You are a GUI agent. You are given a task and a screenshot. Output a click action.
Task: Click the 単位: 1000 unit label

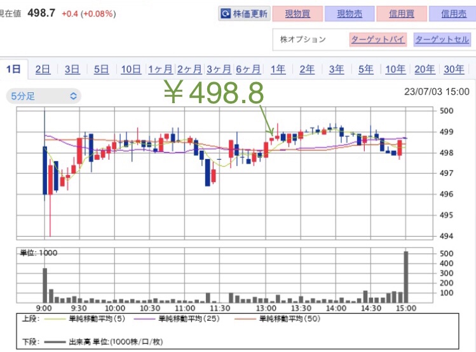click(39, 253)
